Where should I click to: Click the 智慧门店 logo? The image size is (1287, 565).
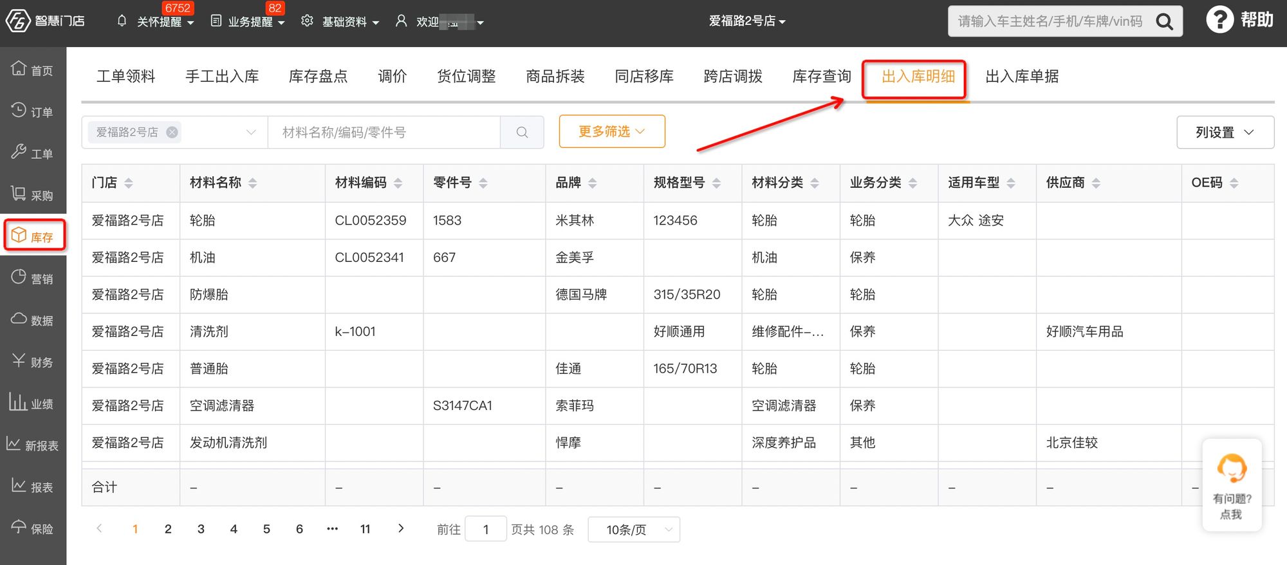[45, 21]
